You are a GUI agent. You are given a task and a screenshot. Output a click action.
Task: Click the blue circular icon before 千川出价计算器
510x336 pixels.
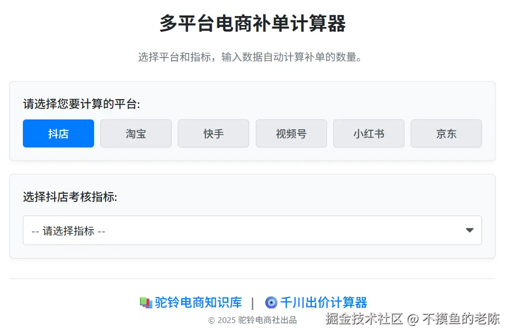[271, 303]
